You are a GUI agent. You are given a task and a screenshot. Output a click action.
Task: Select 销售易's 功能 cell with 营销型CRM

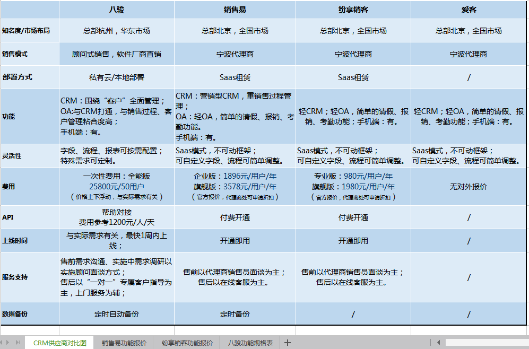tap(235, 116)
